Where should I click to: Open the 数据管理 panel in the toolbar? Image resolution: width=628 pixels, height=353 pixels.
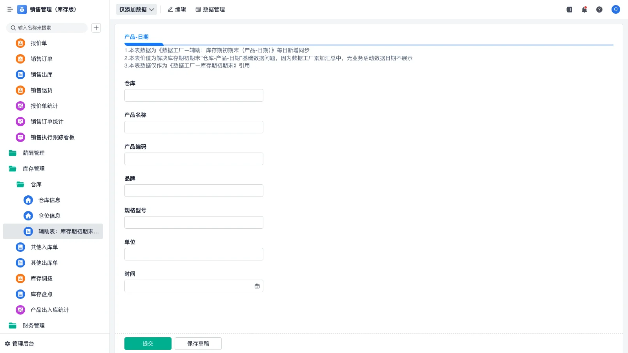coord(210,9)
